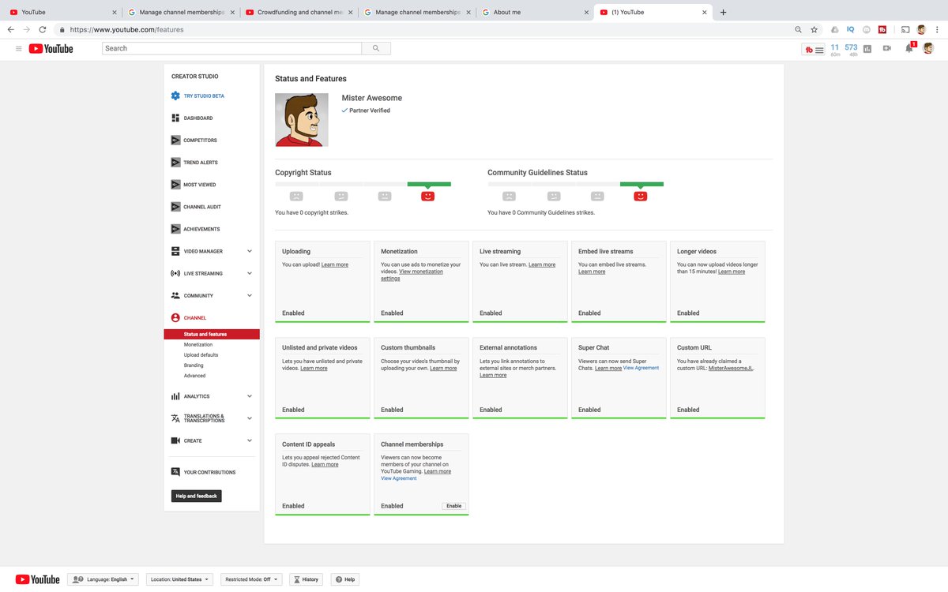Reload the page
This screenshot has width=948, height=592.
coord(42,29)
